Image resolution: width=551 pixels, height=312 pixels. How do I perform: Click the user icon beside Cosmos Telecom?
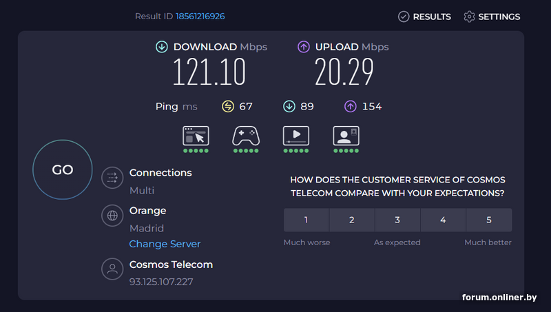[x=112, y=269]
